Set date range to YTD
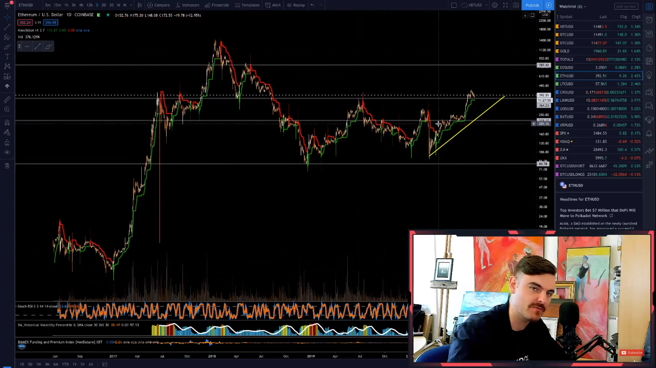656x368 pixels. click(x=65, y=364)
